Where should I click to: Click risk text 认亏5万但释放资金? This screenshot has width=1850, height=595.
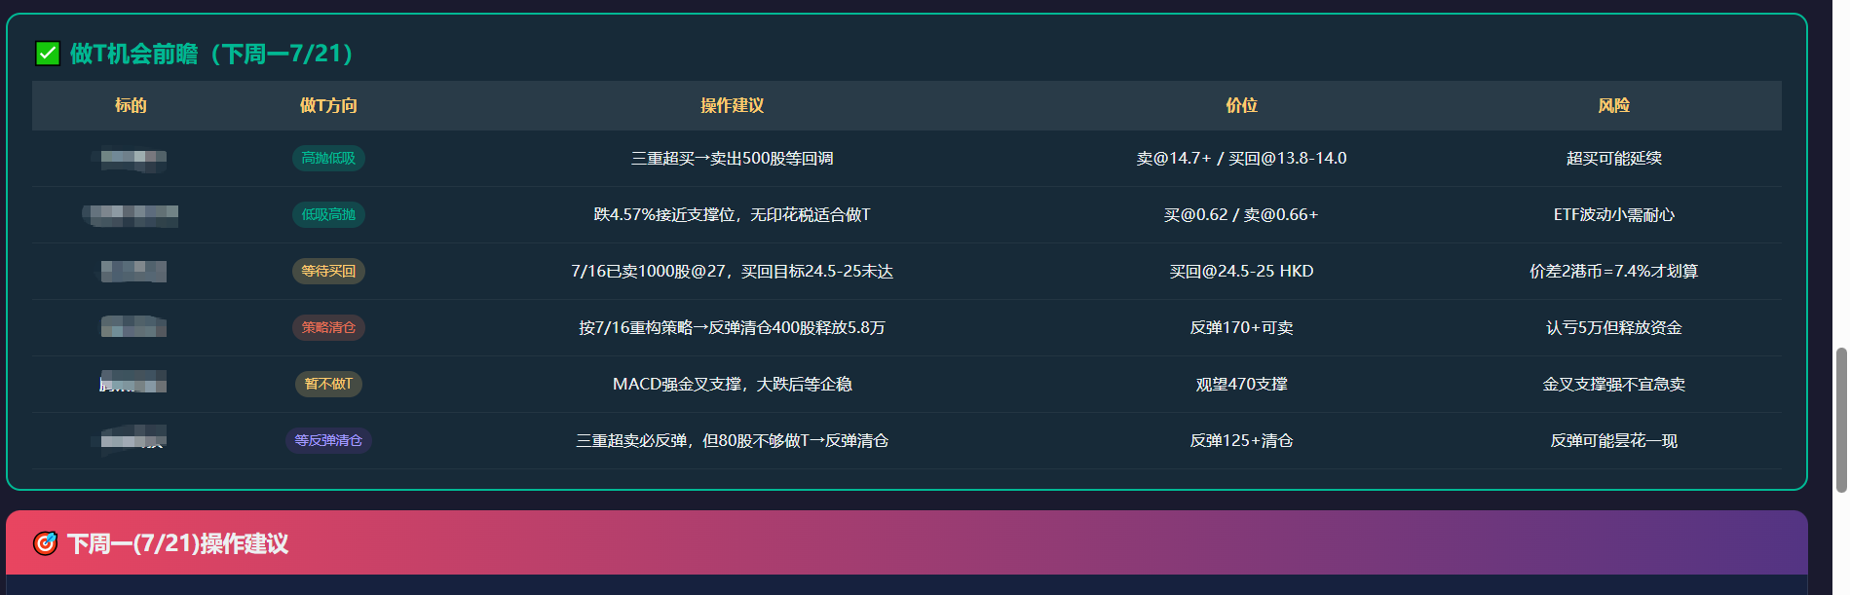coord(1613,327)
